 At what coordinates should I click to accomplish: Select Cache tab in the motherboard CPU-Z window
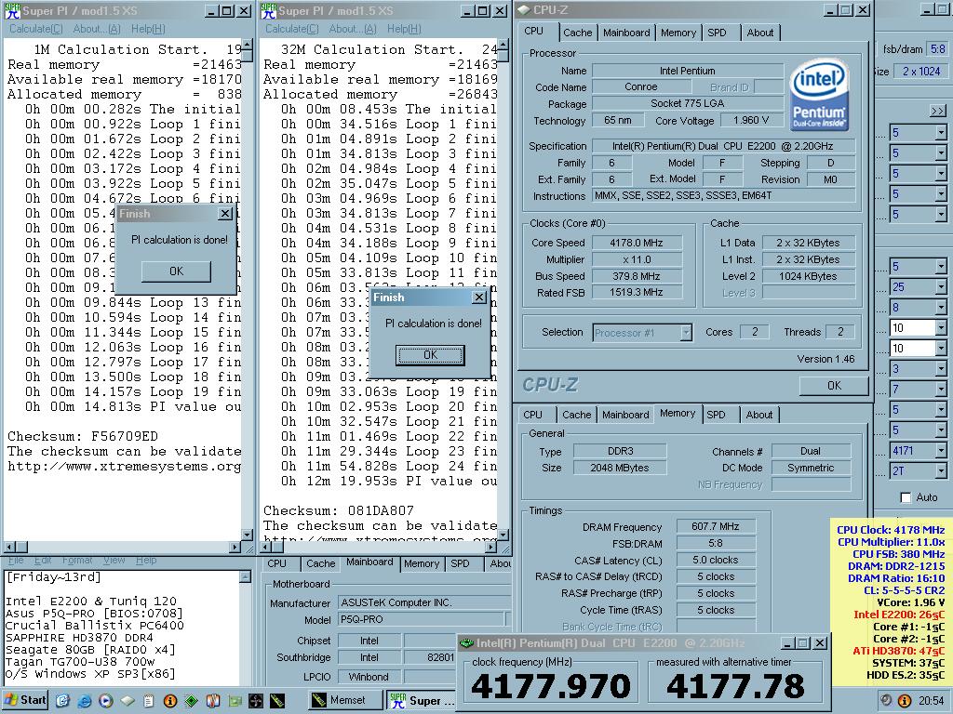320,563
